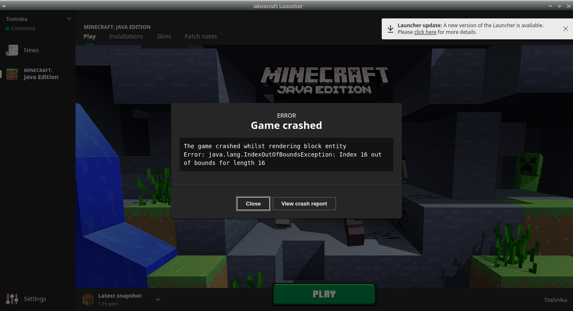Image resolution: width=573 pixels, height=311 pixels.
Task: Dismiss the launcher update notification
Action: click(x=566, y=28)
